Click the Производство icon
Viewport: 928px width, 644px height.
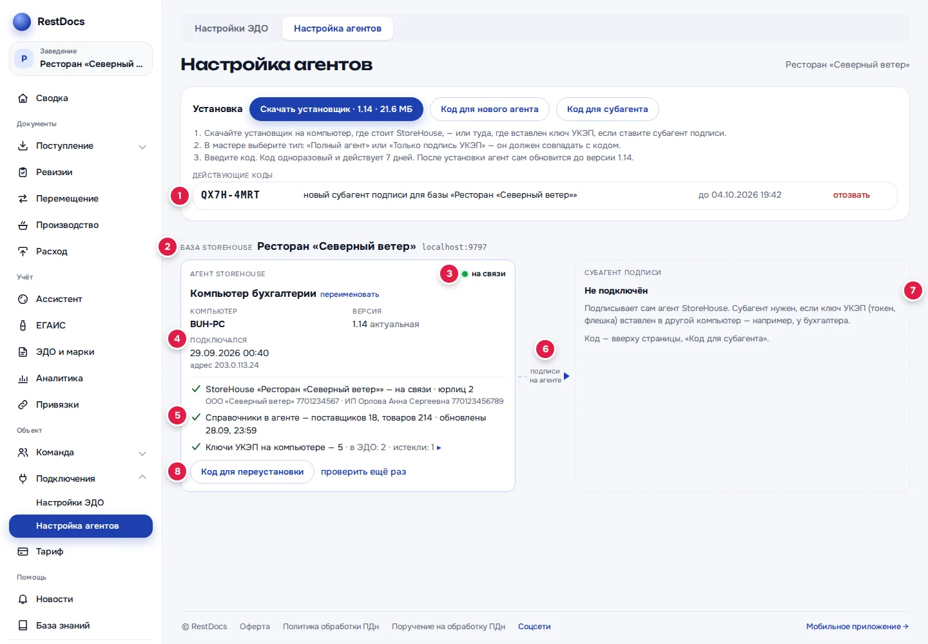[x=23, y=225]
